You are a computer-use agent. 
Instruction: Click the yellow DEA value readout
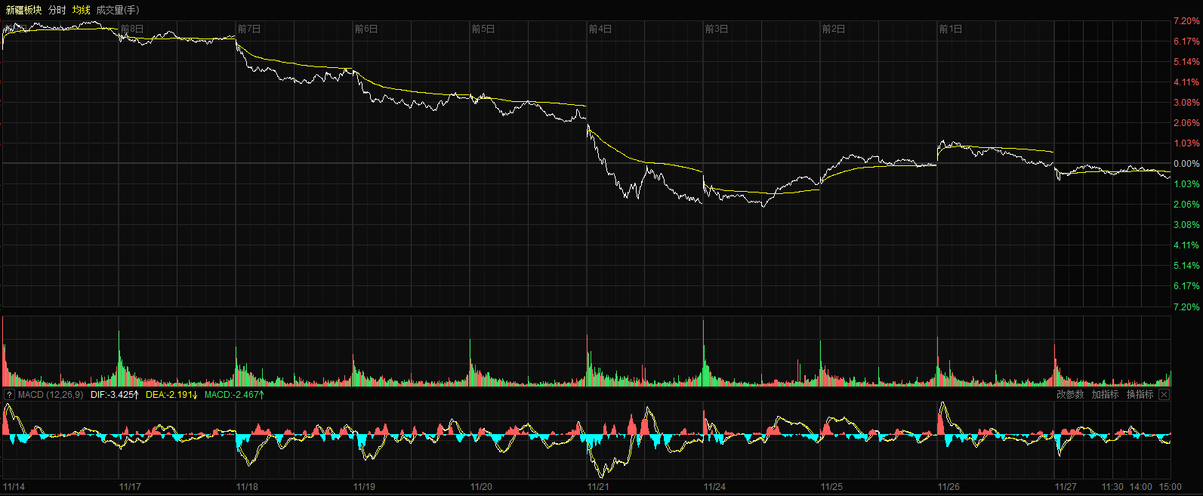coord(171,395)
